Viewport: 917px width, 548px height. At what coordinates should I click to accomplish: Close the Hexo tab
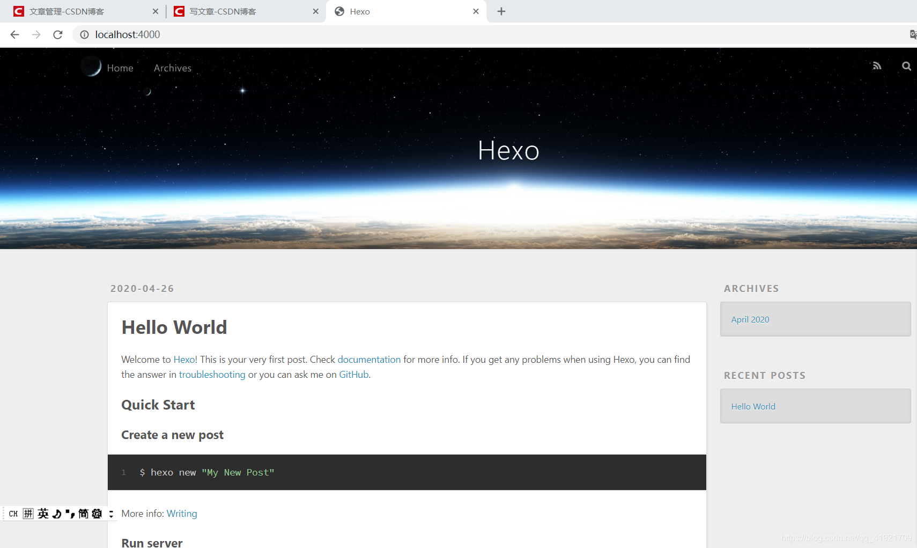pos(476,11)
